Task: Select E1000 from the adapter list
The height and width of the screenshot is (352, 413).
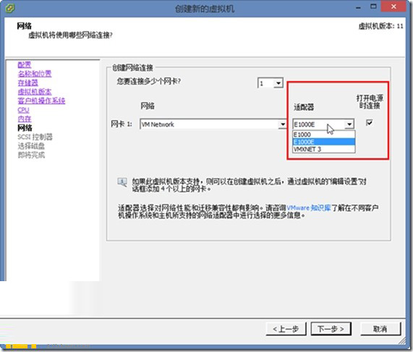Action: point(324,134)
